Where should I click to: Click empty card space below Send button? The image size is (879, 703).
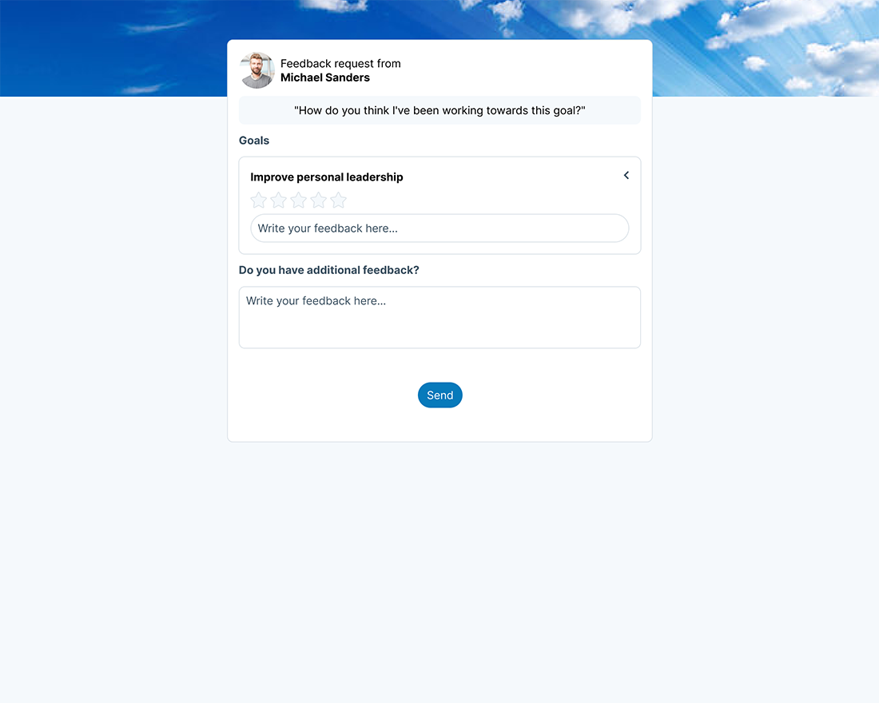click(x=439, y=425)
